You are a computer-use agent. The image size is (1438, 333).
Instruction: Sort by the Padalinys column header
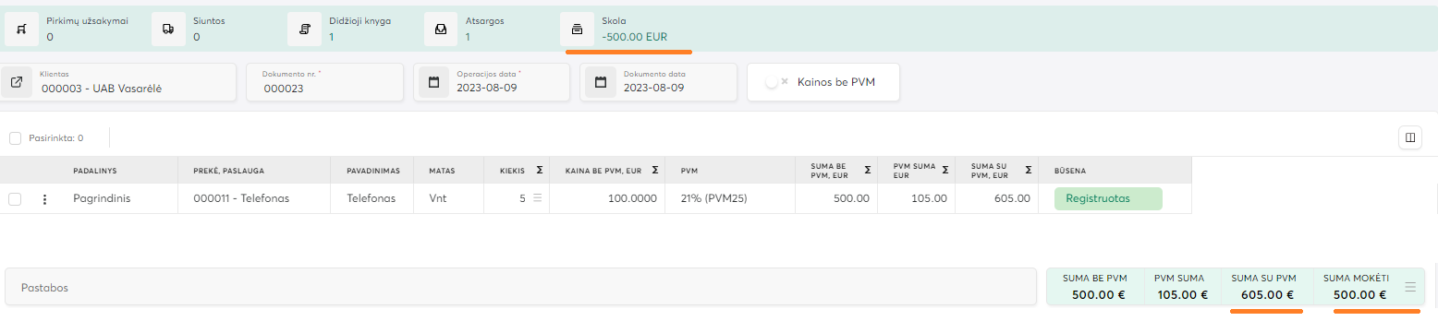(x=94, y=171)
